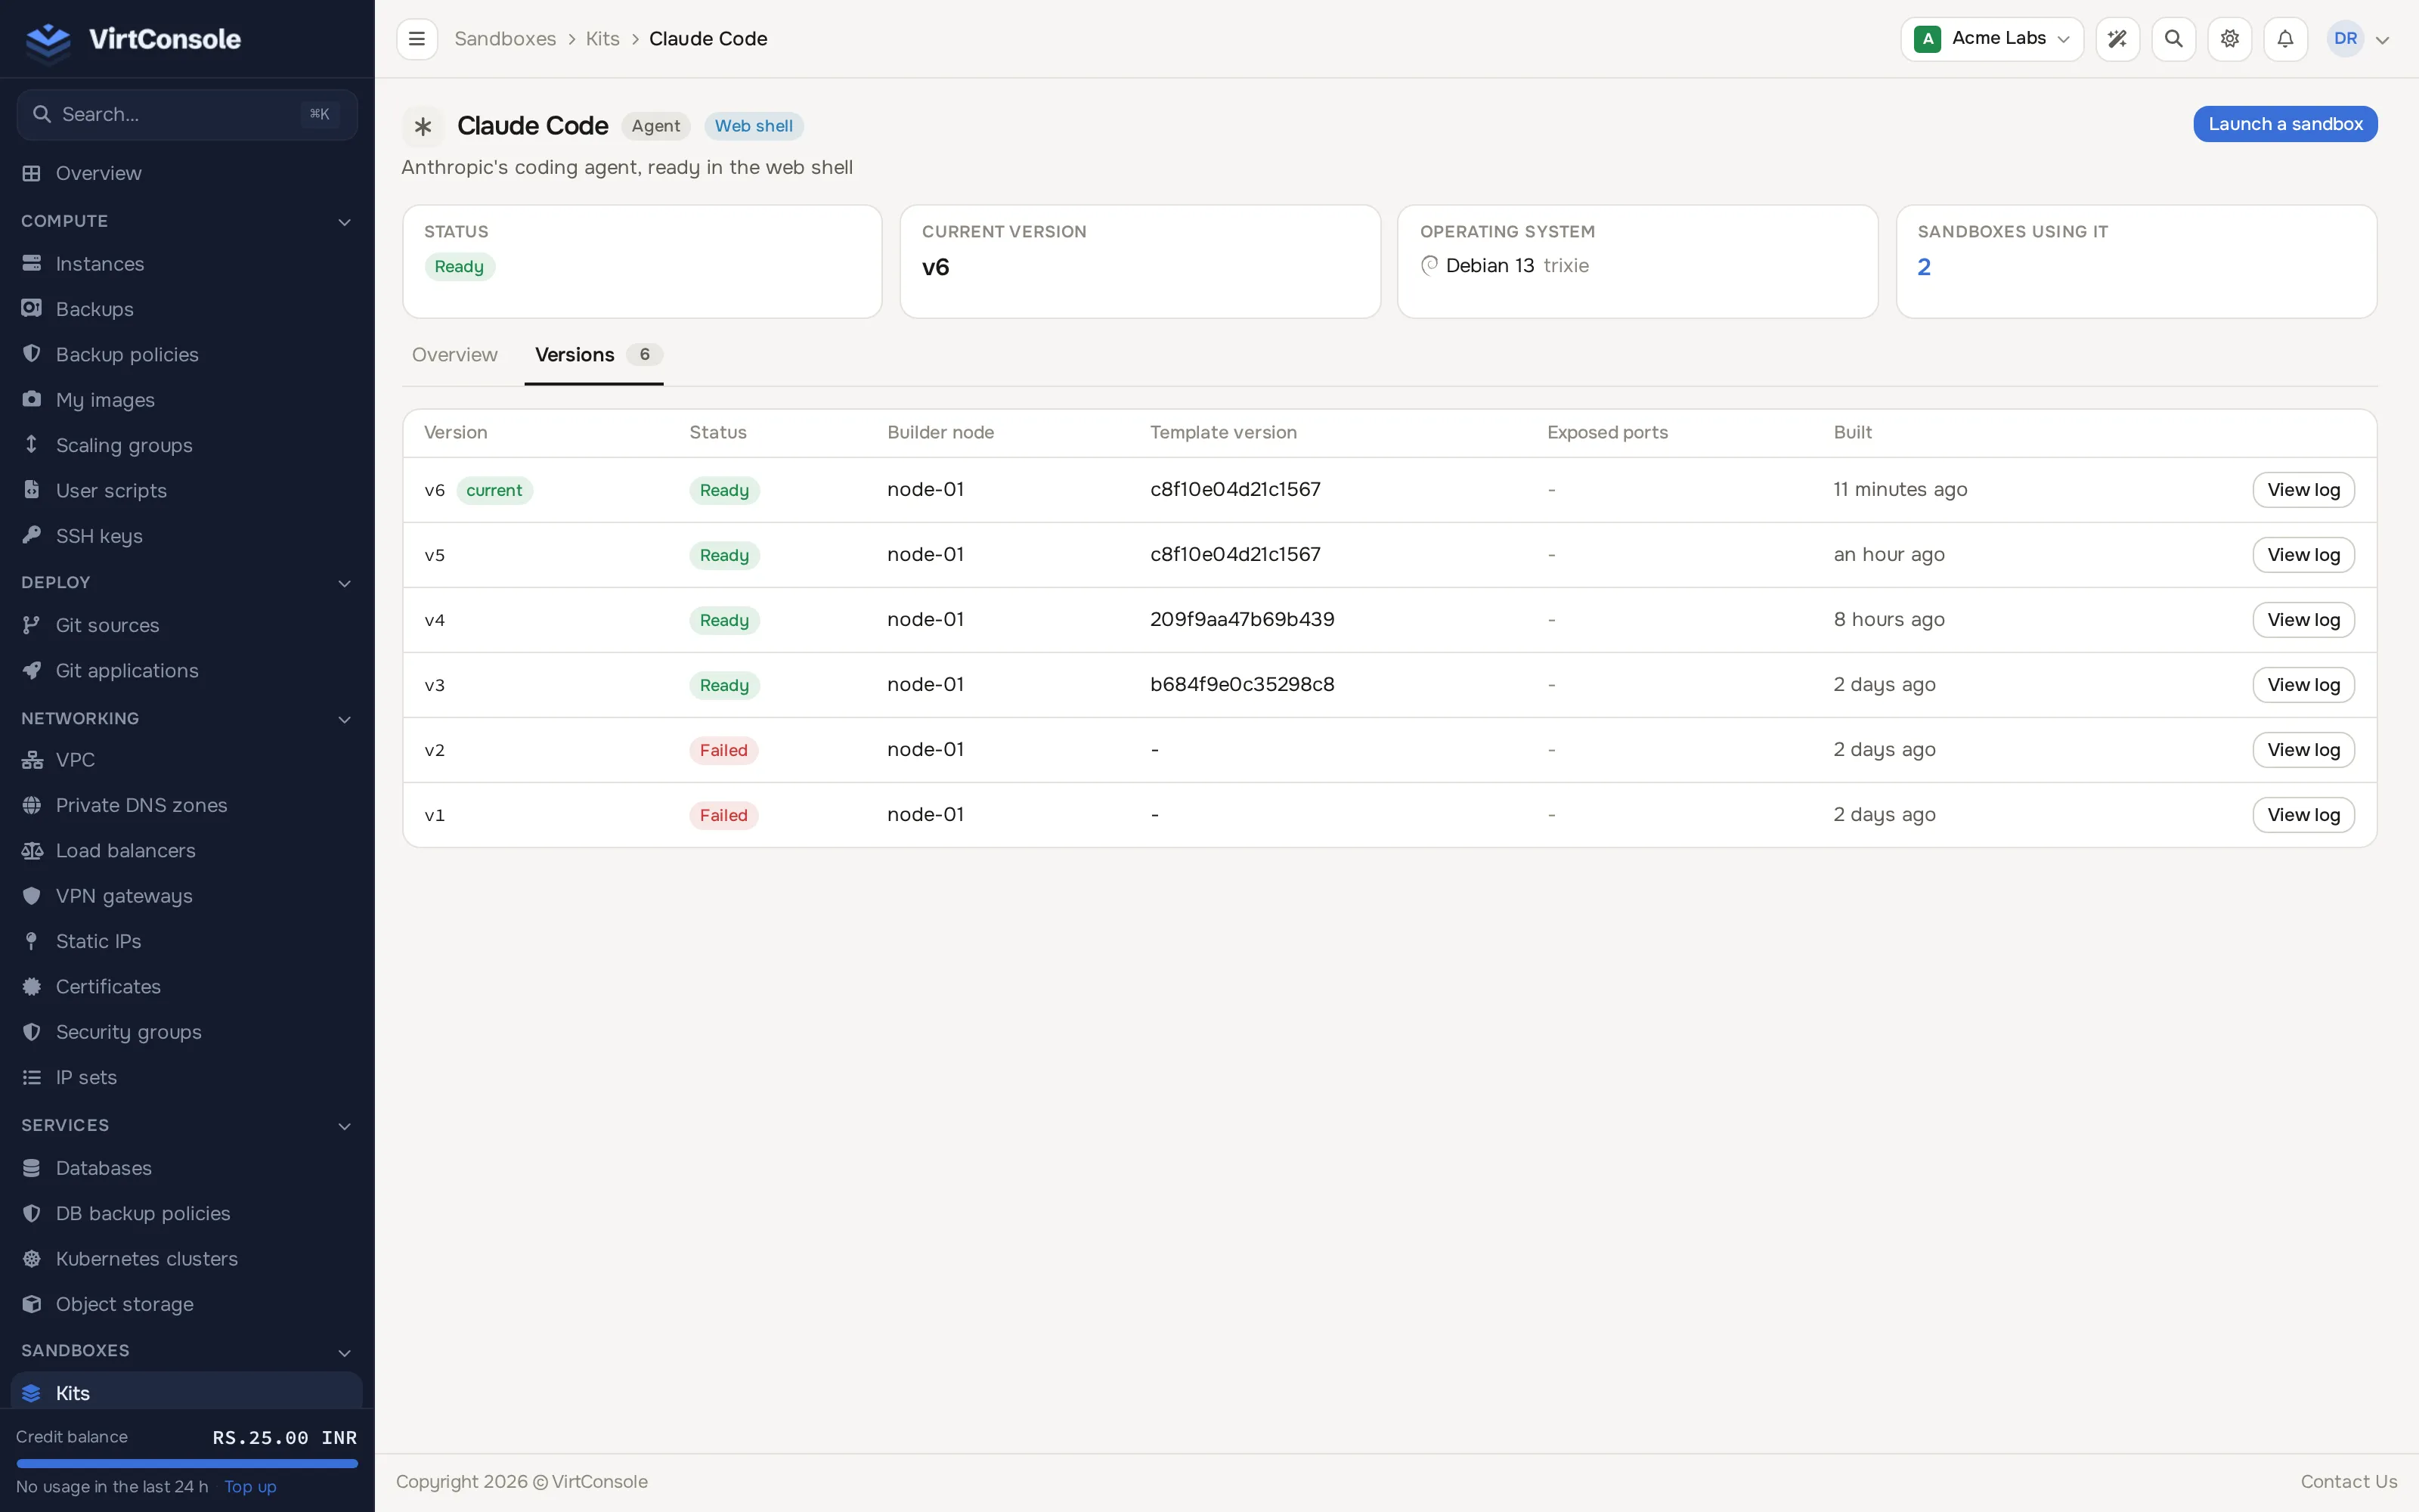This screenshot has height=1512, width=2419.
Task: Select the Versions tab
Action: [x=593, y=355]
